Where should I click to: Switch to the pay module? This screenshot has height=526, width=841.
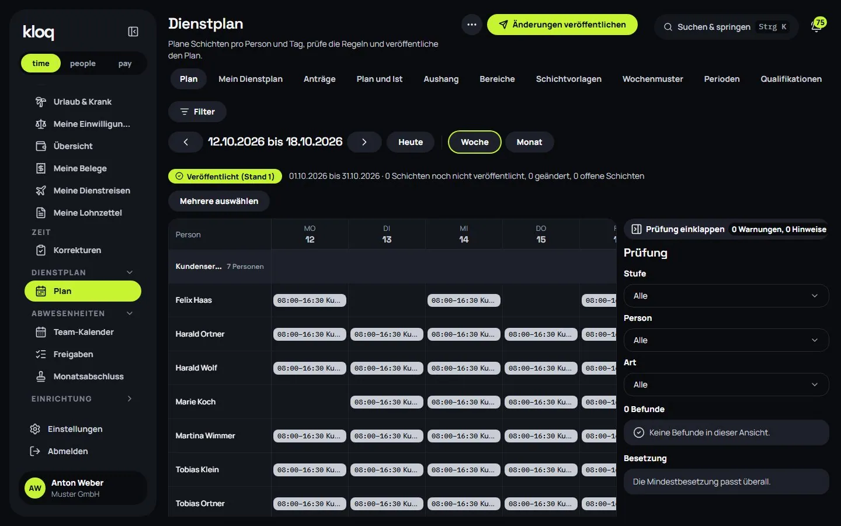pyautogui.click(x=125, y=63)
